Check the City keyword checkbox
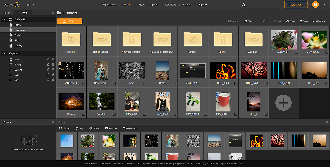Screen dimensions: 330x167 point(11,80)
